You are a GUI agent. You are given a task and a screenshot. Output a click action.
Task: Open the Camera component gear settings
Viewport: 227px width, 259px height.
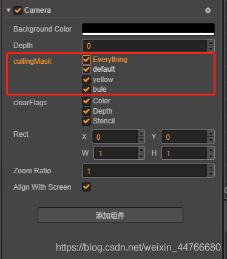point(208,10)
